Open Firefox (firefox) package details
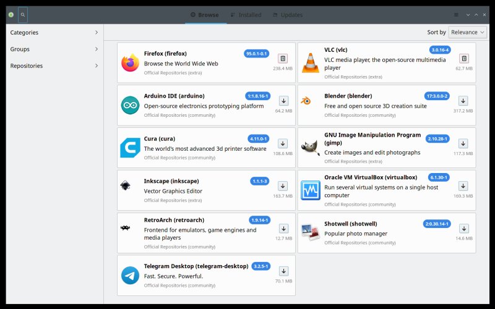This screenshot has height=309, width=495. (x=206, y=63)
